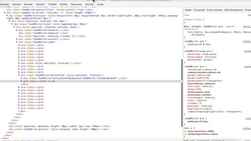Expand the CodeMirror-cursors div node

point(16,39)
